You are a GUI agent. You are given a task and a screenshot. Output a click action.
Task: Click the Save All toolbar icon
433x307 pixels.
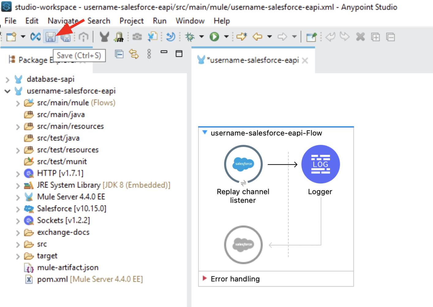(x=66, y=37)
